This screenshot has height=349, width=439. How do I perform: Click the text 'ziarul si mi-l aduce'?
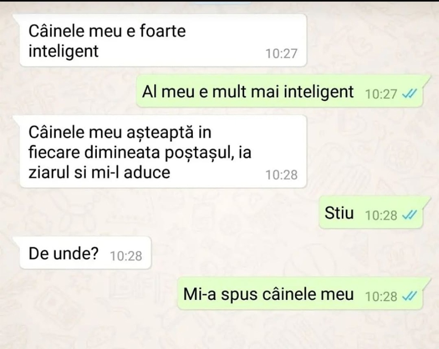(99, 172)
